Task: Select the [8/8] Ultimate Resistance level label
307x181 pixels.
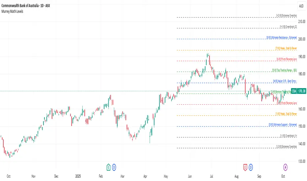Action: [281, 38]
